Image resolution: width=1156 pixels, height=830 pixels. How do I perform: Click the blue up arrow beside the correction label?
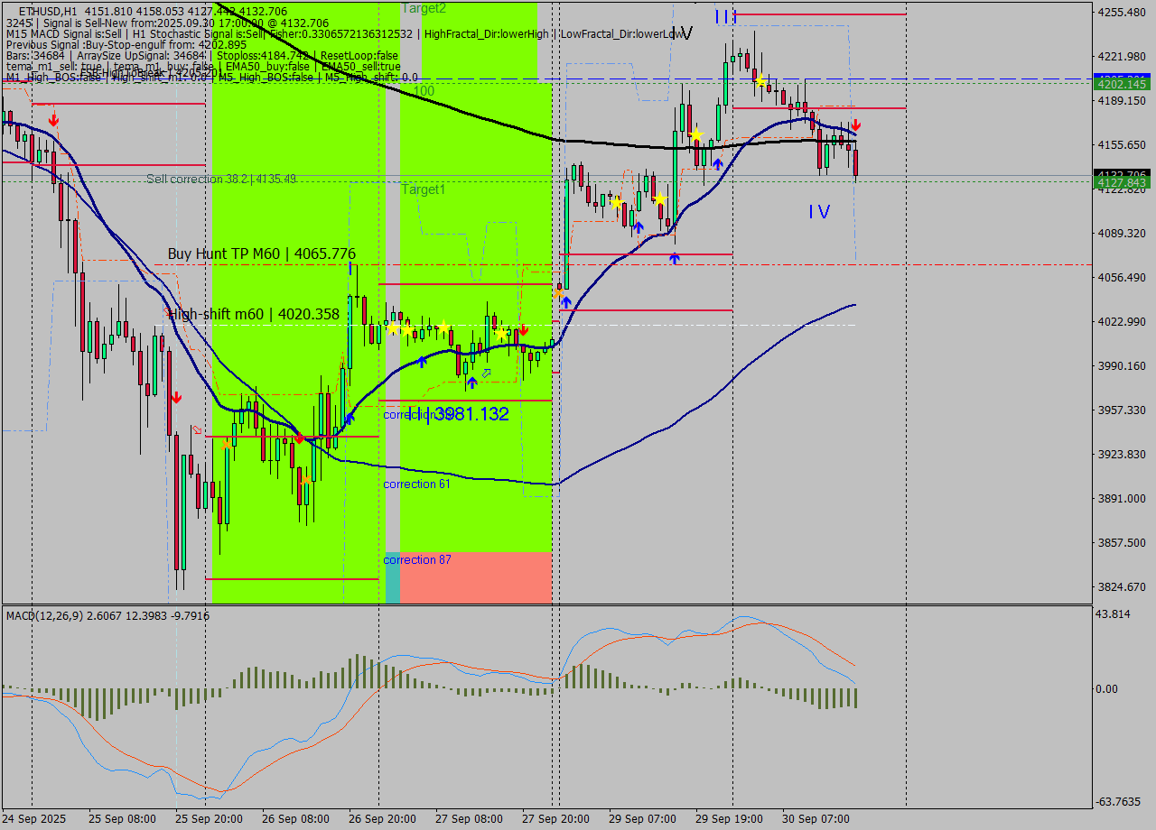pyautogui.click(x=350, y=417)
